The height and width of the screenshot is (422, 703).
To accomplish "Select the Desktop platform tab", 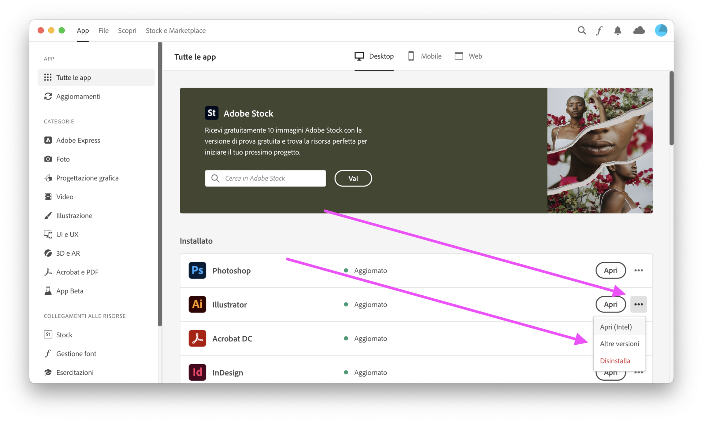I will click(x=374, y=56).
